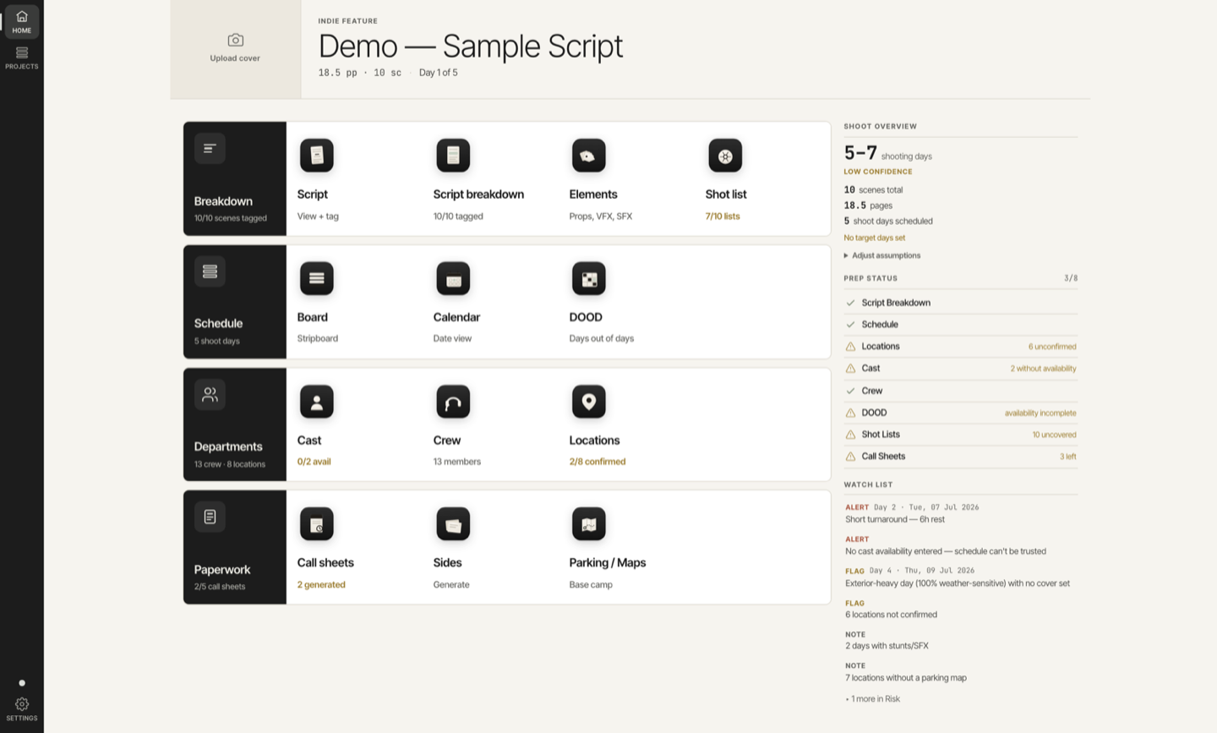Click '13 members' under Crew
The height and width of the screenshot is (733, 1217).
pos(457,462)
